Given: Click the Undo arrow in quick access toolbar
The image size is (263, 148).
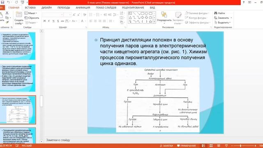Looking at the screenshot, I should click(8, 2).
